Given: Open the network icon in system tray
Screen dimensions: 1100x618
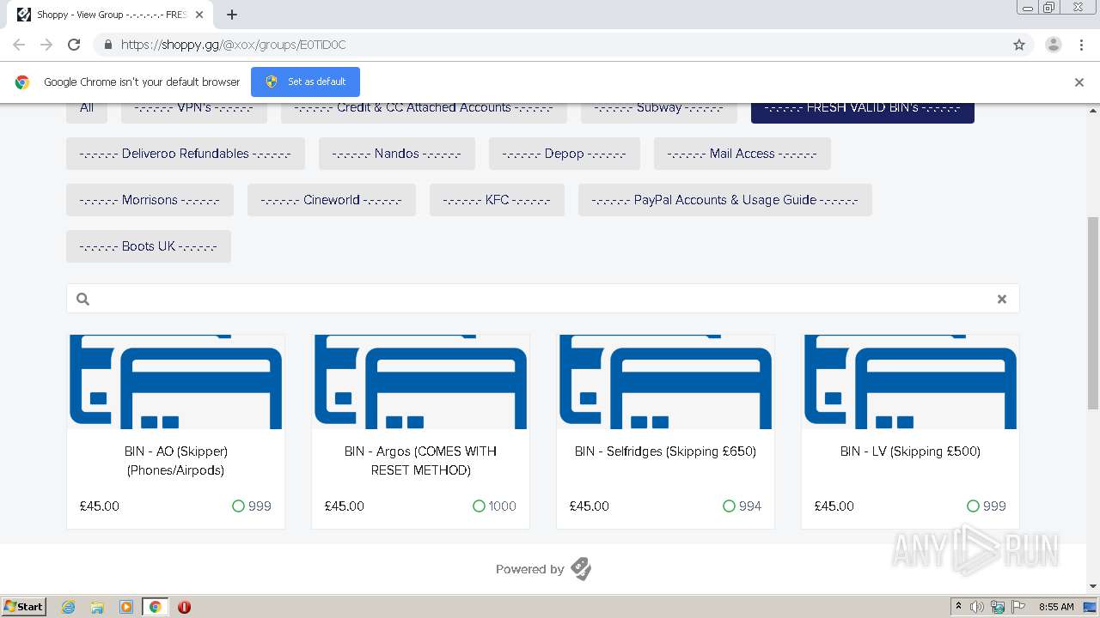Looking at the screenshot, I should point(998,607).
